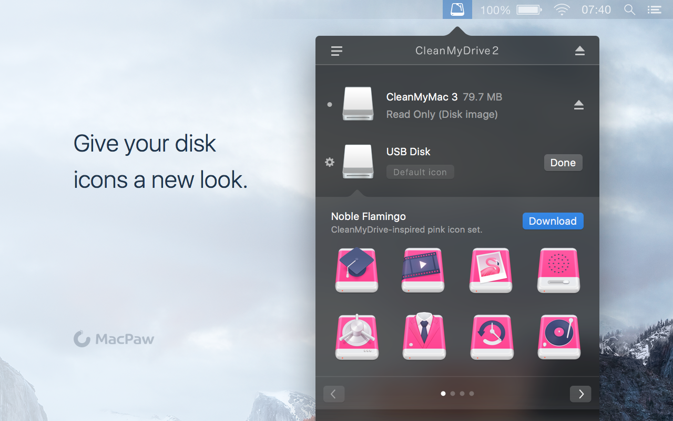This screenshot has width=673, height=421.
Task: Click the Noble Flamingo title
Action: coord(369,216)
